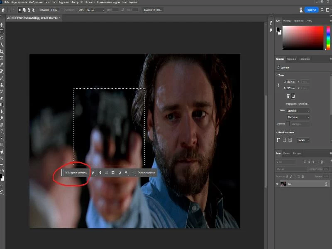This screenshot has height=249, width=332.
Task: Click the fill selection icon in contextual taskbar
Action: coord(126,173)
